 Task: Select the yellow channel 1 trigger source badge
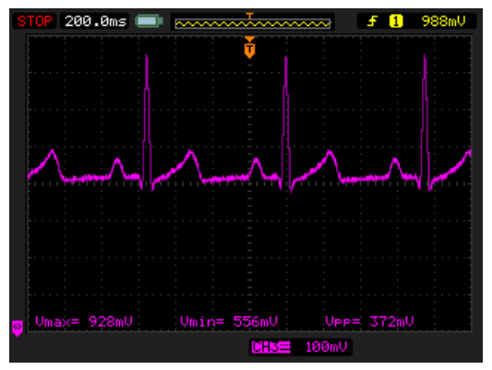point(396,21)
